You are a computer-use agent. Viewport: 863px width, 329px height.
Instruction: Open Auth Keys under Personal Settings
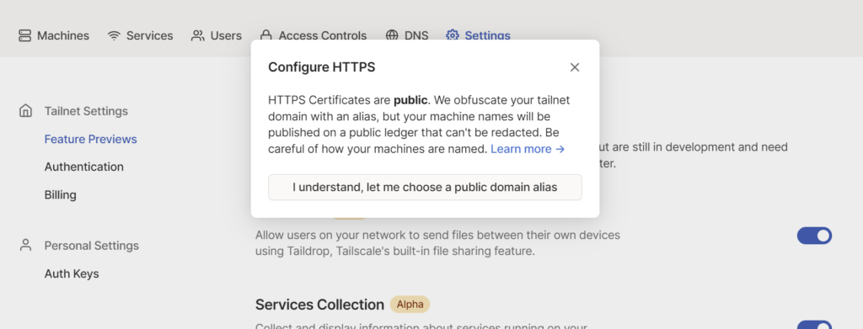click(x=72, y=273)
